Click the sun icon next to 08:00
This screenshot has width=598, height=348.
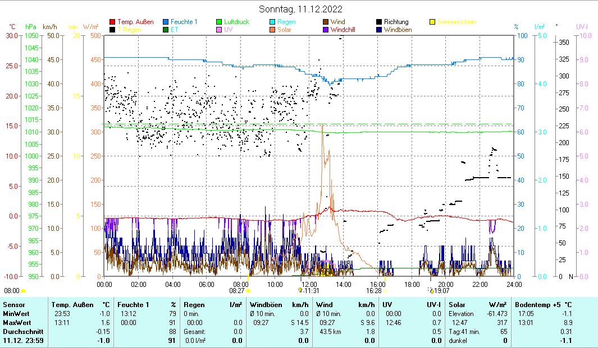click(x=23, y=291)
